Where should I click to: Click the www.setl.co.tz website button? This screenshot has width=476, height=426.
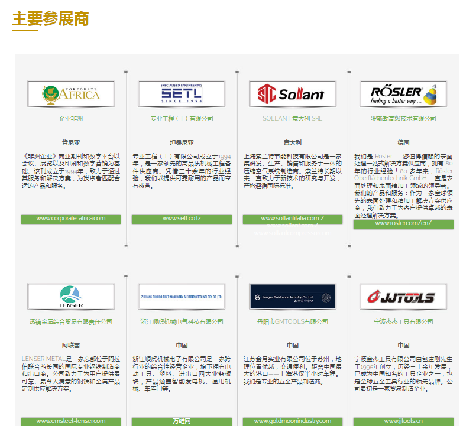[x=182, y=219]
